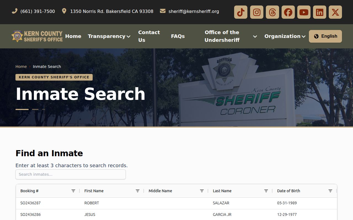Open filter menu for First Name column
This screenshot has width=353, height=220.
point(138,191)
